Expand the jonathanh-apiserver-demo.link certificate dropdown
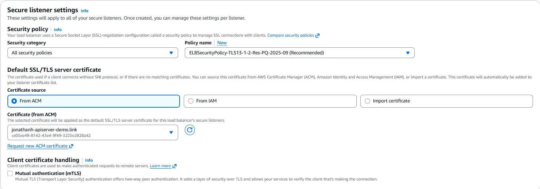540x189 pixels. pos(93,132)
